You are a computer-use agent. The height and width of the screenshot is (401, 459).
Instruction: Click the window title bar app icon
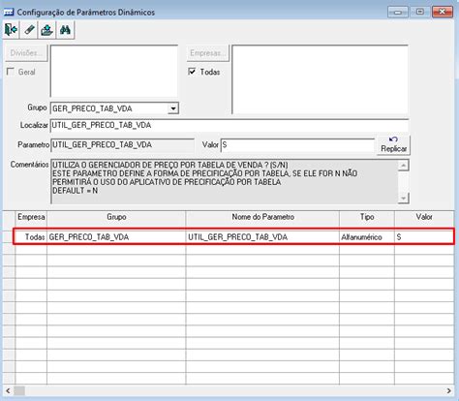pos(9,13)
